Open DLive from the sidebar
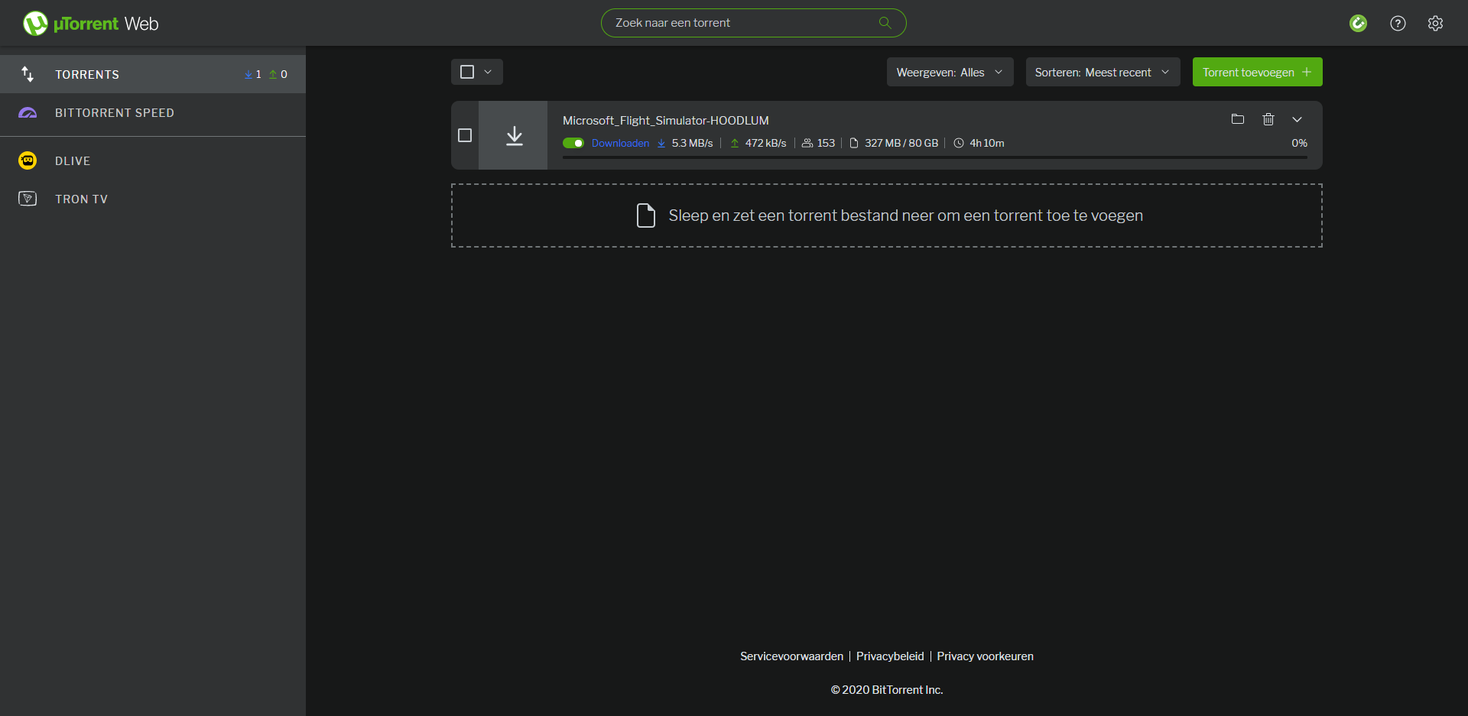The width and height of the screenshot is (1468, 716). 73,161
